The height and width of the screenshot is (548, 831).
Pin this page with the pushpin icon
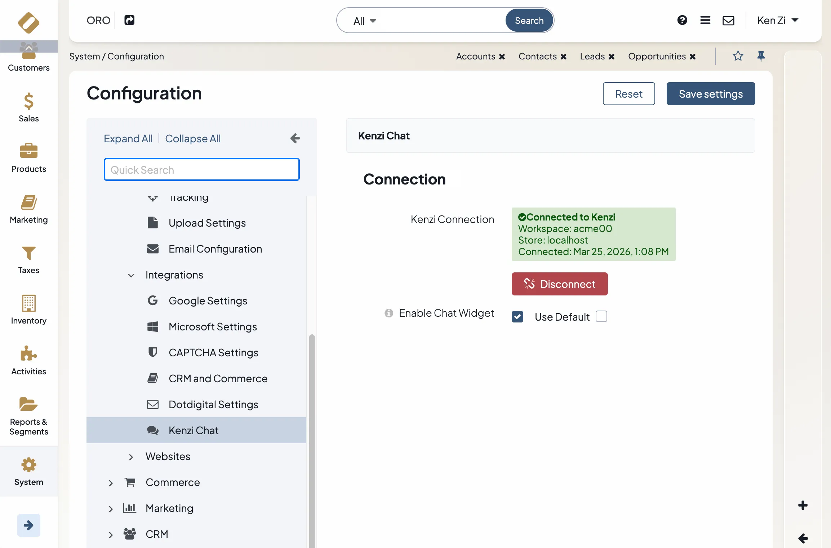pos(761,56)
